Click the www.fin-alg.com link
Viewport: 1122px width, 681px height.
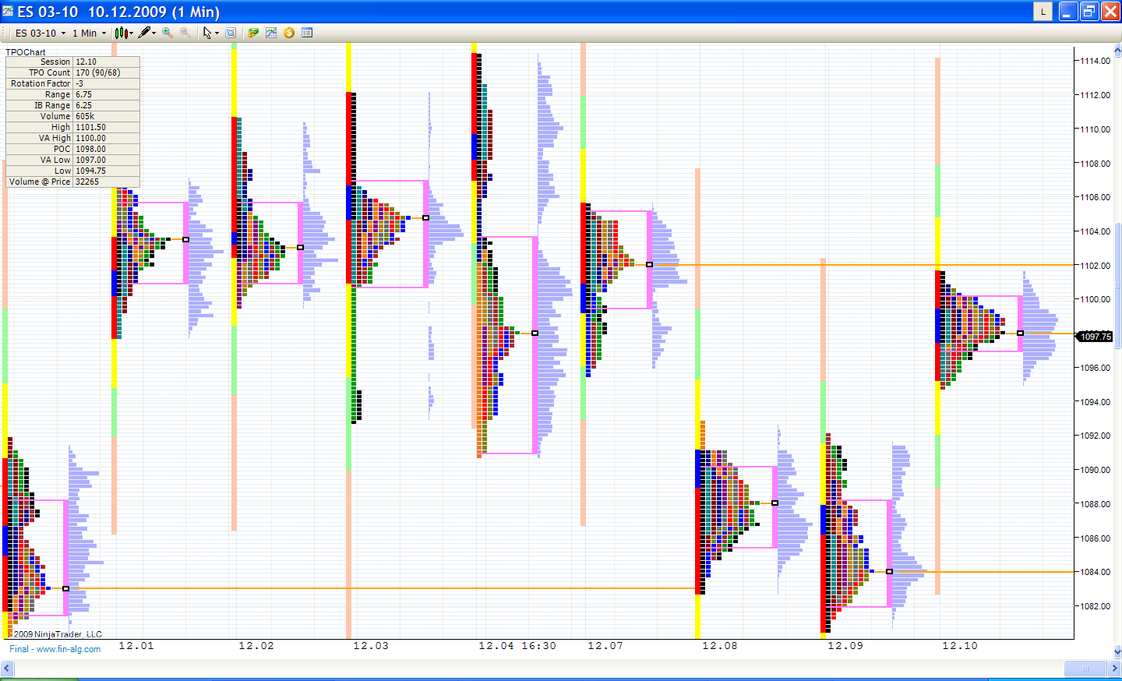(69, 649)
